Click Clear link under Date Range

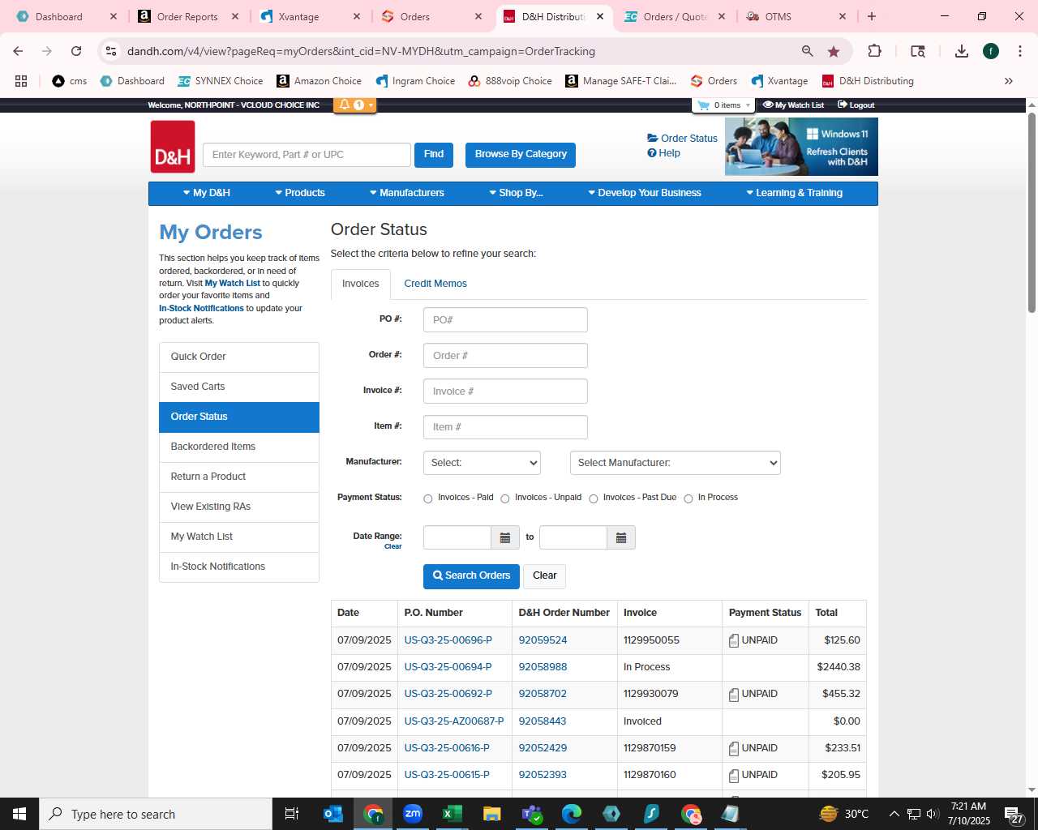point(393,547)
